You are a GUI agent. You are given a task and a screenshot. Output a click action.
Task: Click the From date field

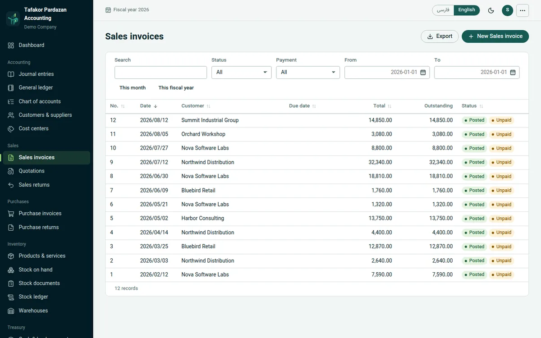(387, 73)
